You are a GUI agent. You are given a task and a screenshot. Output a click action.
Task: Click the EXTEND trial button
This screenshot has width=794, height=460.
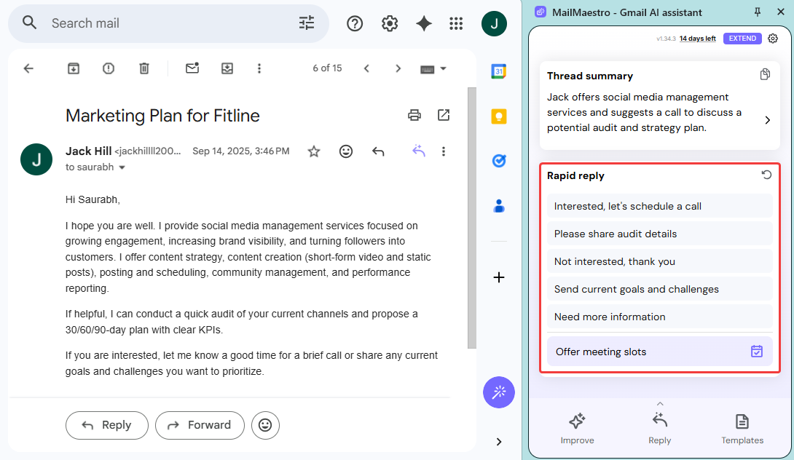[742, 39]
